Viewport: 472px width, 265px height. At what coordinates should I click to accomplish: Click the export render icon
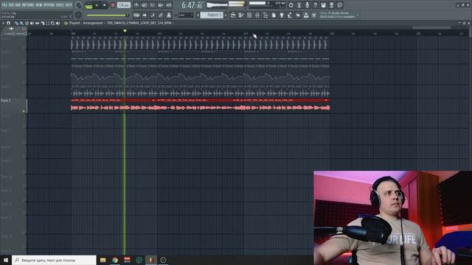coord(331,5)
